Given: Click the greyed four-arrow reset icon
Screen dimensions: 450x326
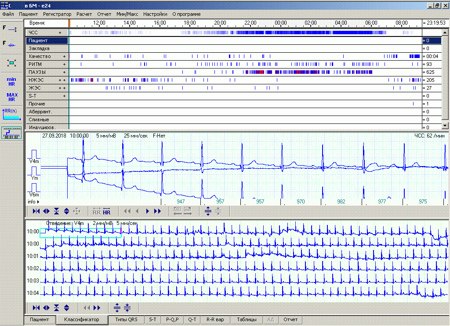Looking at the screenshot, I should (76, 211).
